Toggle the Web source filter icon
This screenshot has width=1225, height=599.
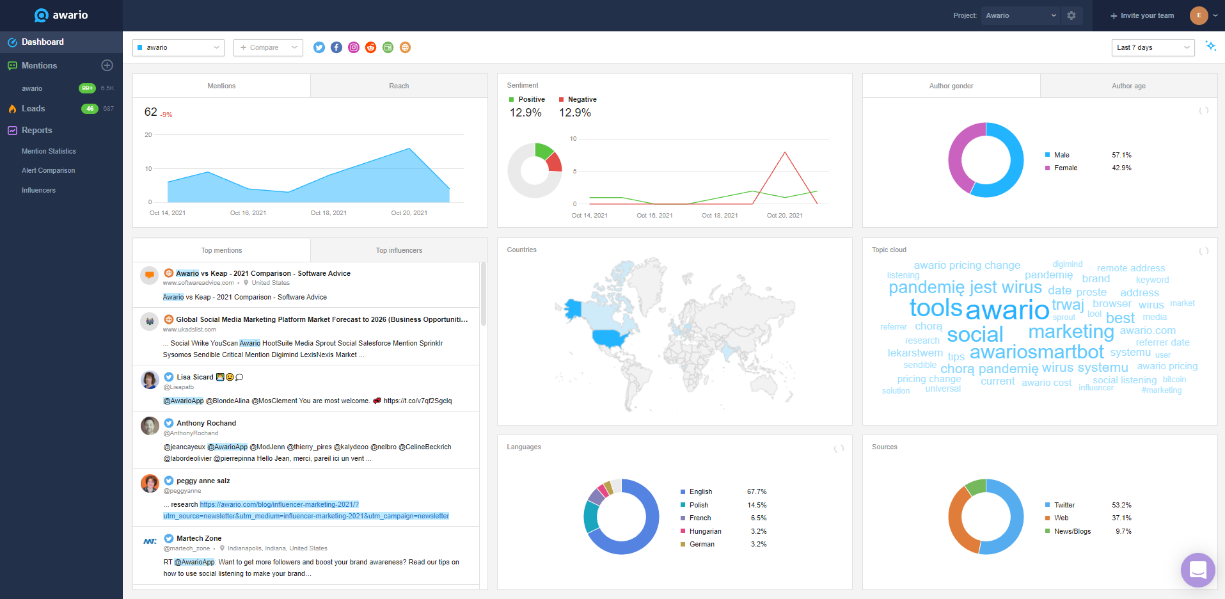(x=405, y=47)
